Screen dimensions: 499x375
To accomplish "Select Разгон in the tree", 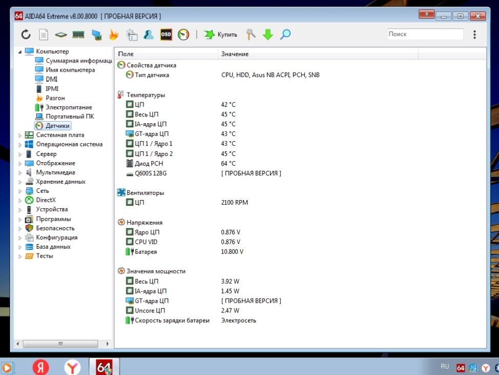I will 55,98.
